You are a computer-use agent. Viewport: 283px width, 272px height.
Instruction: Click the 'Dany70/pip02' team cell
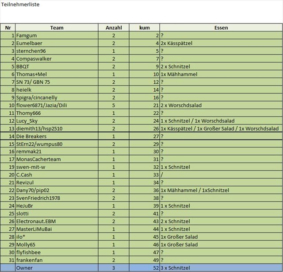click(57, 190)
